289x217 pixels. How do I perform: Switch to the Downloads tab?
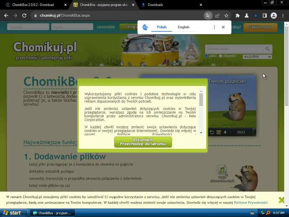point(155,5)
